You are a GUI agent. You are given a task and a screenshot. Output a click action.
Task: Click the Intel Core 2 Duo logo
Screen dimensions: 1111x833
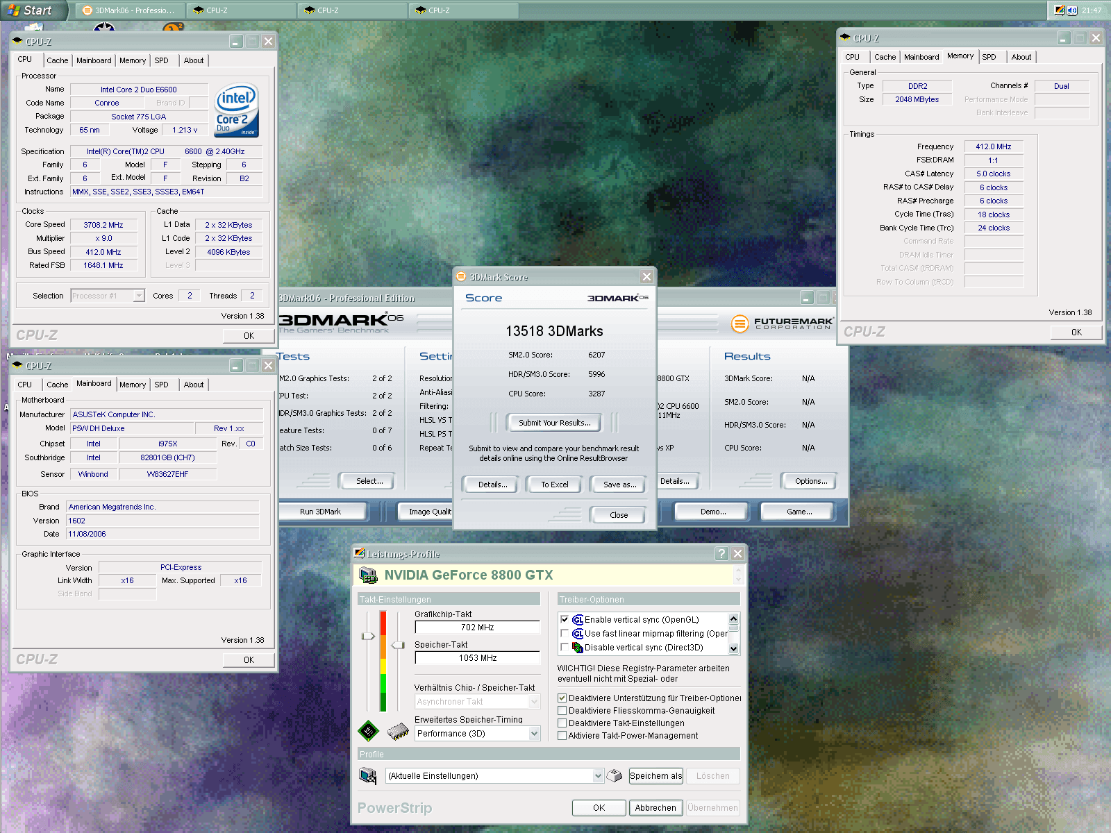pyautogui.click(x=237, y=110)
